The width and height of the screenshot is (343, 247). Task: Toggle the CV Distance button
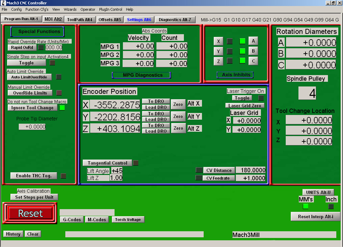click(x=219, y=170)
